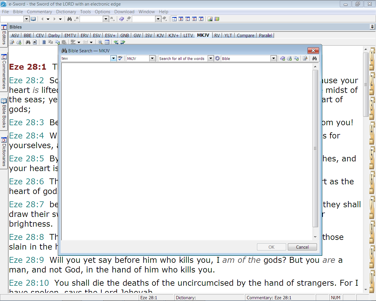Open the library books icon in main toolbar
The image size is (376, 301).
(217, 19)
